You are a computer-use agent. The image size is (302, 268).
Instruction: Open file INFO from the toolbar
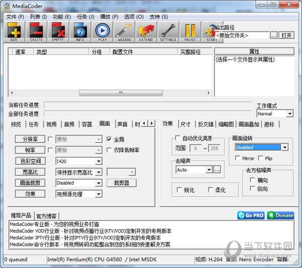(x=80, y=32)
